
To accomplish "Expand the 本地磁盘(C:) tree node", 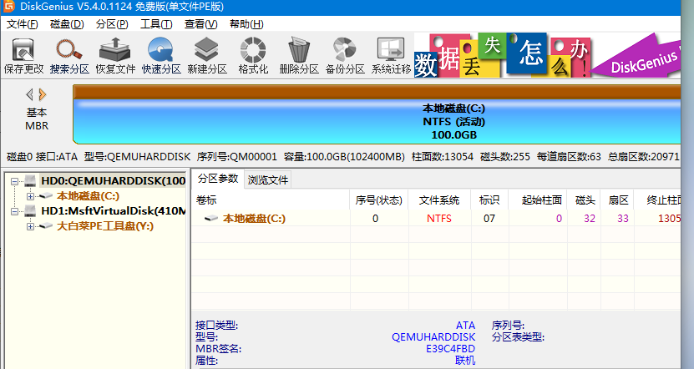I will pos(30,196).
